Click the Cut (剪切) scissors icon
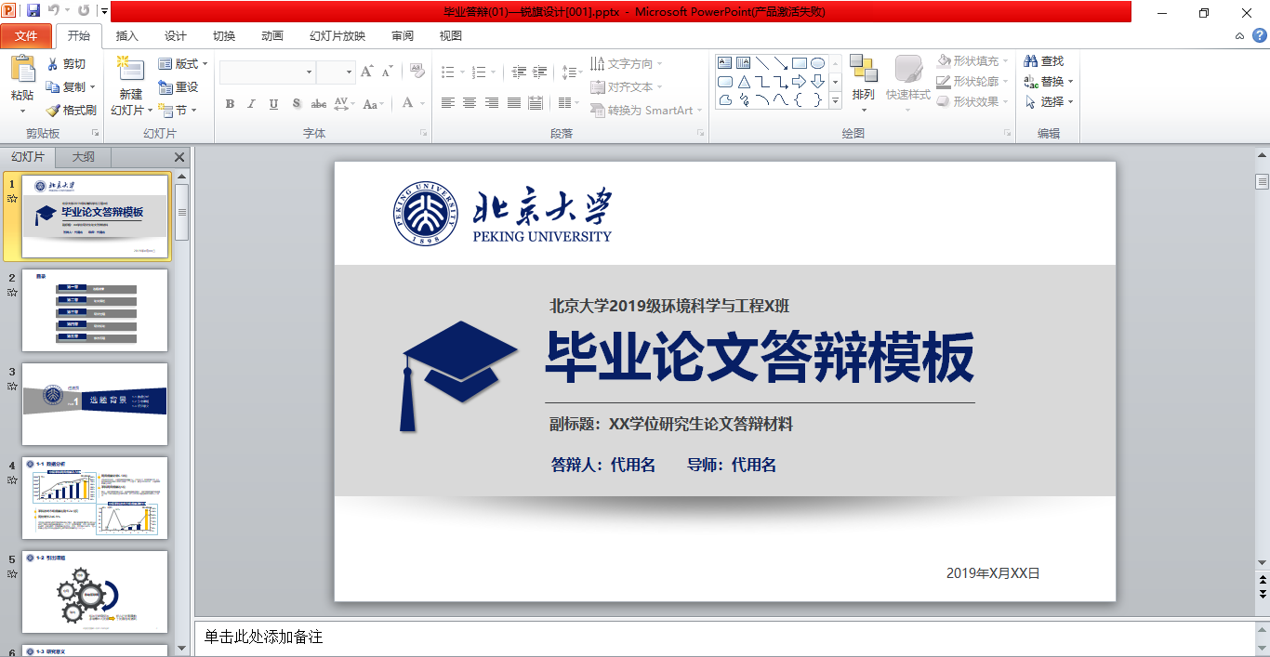The image size is (1270, 657). (53, 64)
